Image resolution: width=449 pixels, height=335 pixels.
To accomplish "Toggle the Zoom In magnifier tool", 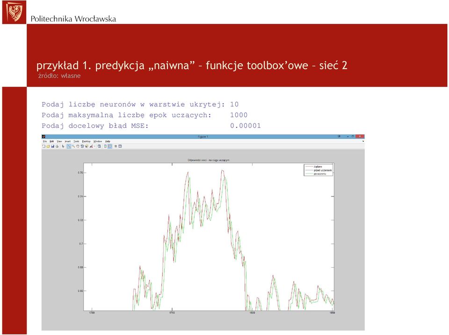I will point(69,146).
